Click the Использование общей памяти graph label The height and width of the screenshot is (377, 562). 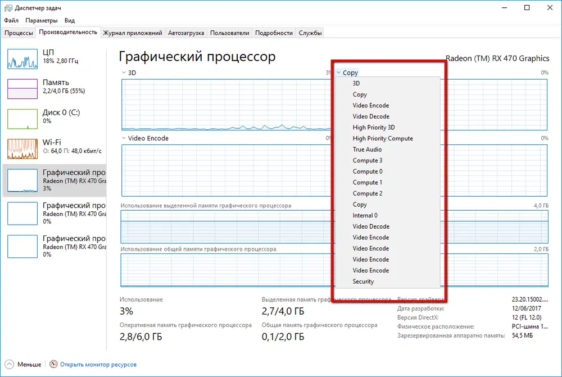coord(198,249)
